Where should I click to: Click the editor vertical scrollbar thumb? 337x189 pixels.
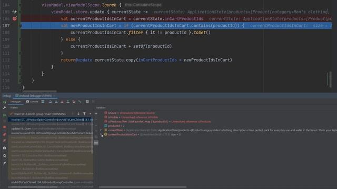330,79
